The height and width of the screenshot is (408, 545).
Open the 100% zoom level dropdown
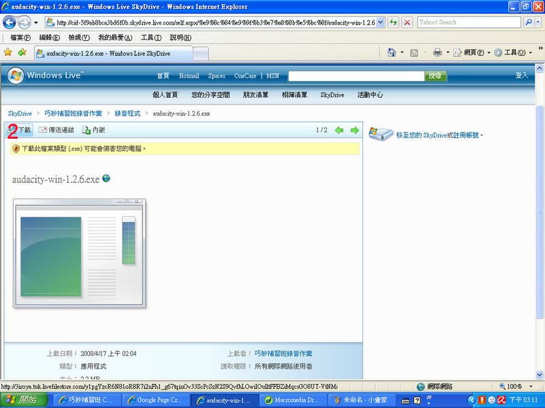click(531, 386)
